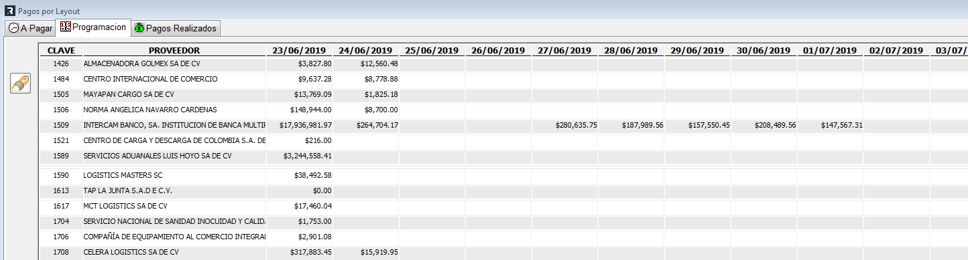Select clave cell 1426
Screen dimensions: 968x260
[x=60, y=64]
